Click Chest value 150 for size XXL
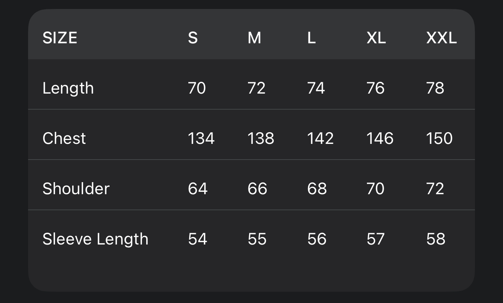Viewport: 503px width, 303px height. 439,139
